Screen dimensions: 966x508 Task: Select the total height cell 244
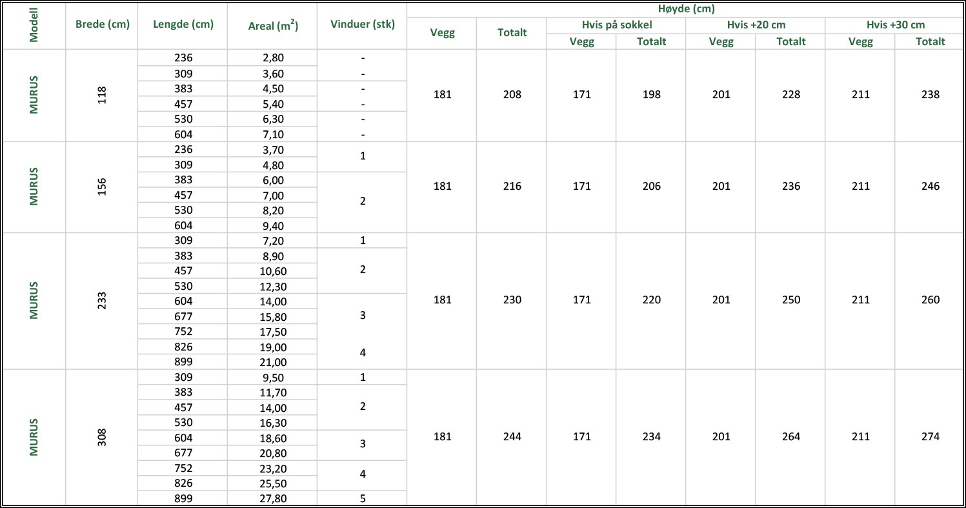pos(512,437)
